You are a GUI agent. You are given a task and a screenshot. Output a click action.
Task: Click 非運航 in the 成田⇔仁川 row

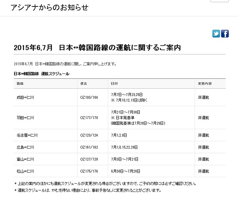pyautogui.click(x=203, y=97)
